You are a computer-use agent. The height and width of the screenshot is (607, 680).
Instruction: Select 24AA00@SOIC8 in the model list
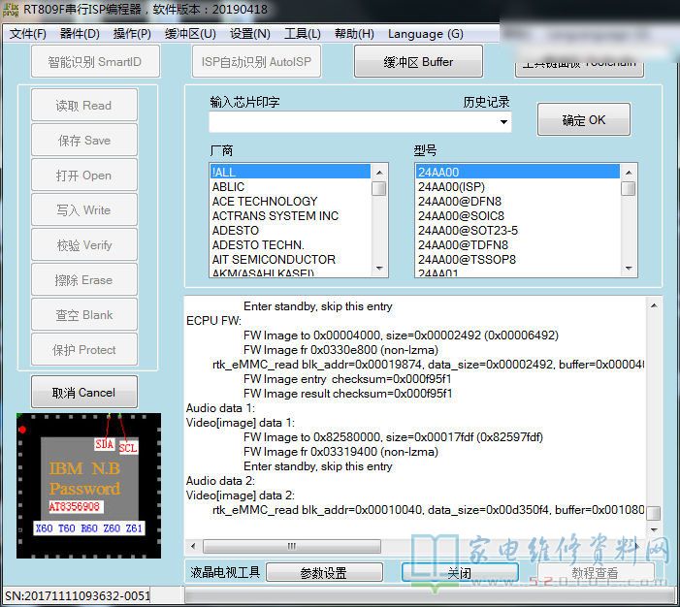461,216
